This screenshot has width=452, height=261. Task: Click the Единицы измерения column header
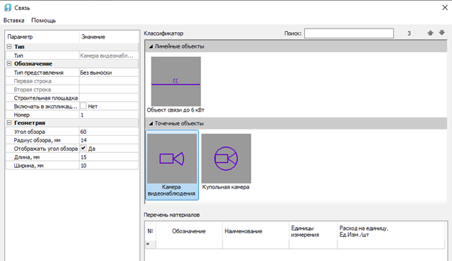tap(313, 231)
